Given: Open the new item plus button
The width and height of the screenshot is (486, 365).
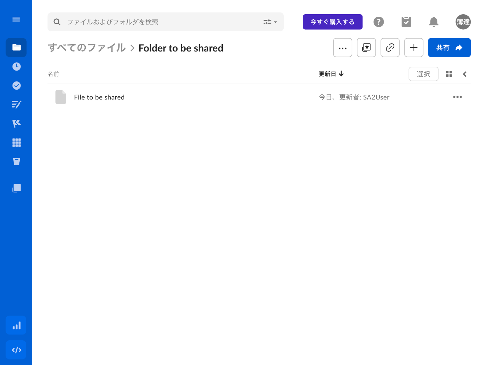Looking at the screenshot, I should pos(414,48).
